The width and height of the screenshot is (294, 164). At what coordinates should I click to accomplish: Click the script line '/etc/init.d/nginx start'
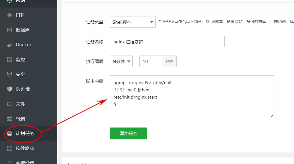[135, 97]
